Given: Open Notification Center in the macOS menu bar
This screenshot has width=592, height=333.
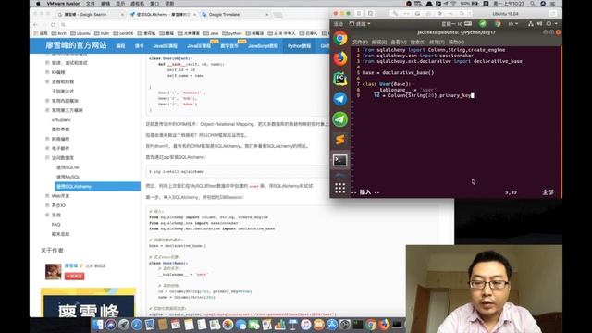Looking at the screenshot, I should click(x=553, y=4).
